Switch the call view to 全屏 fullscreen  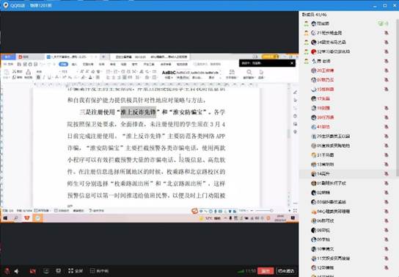tap(76, 271)
